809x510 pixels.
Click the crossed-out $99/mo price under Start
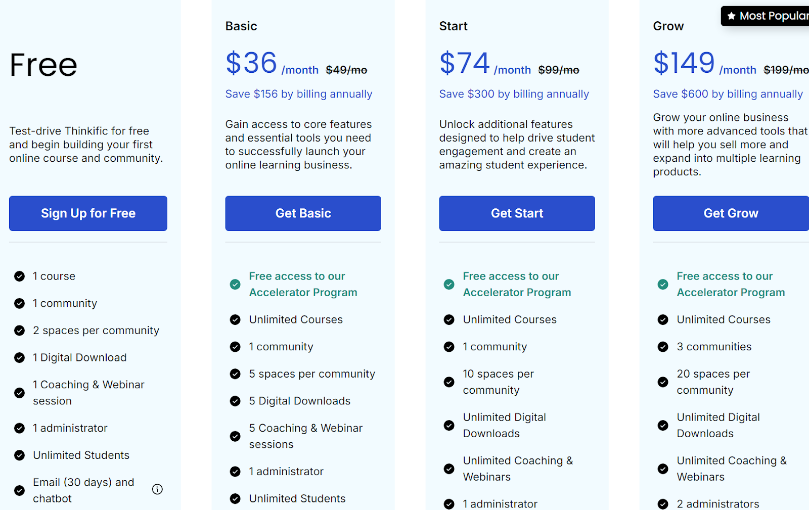558,70
